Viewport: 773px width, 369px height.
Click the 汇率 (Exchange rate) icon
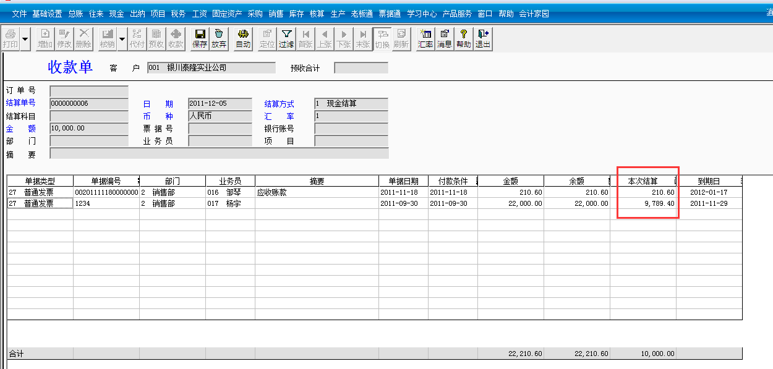coord(425,38)
